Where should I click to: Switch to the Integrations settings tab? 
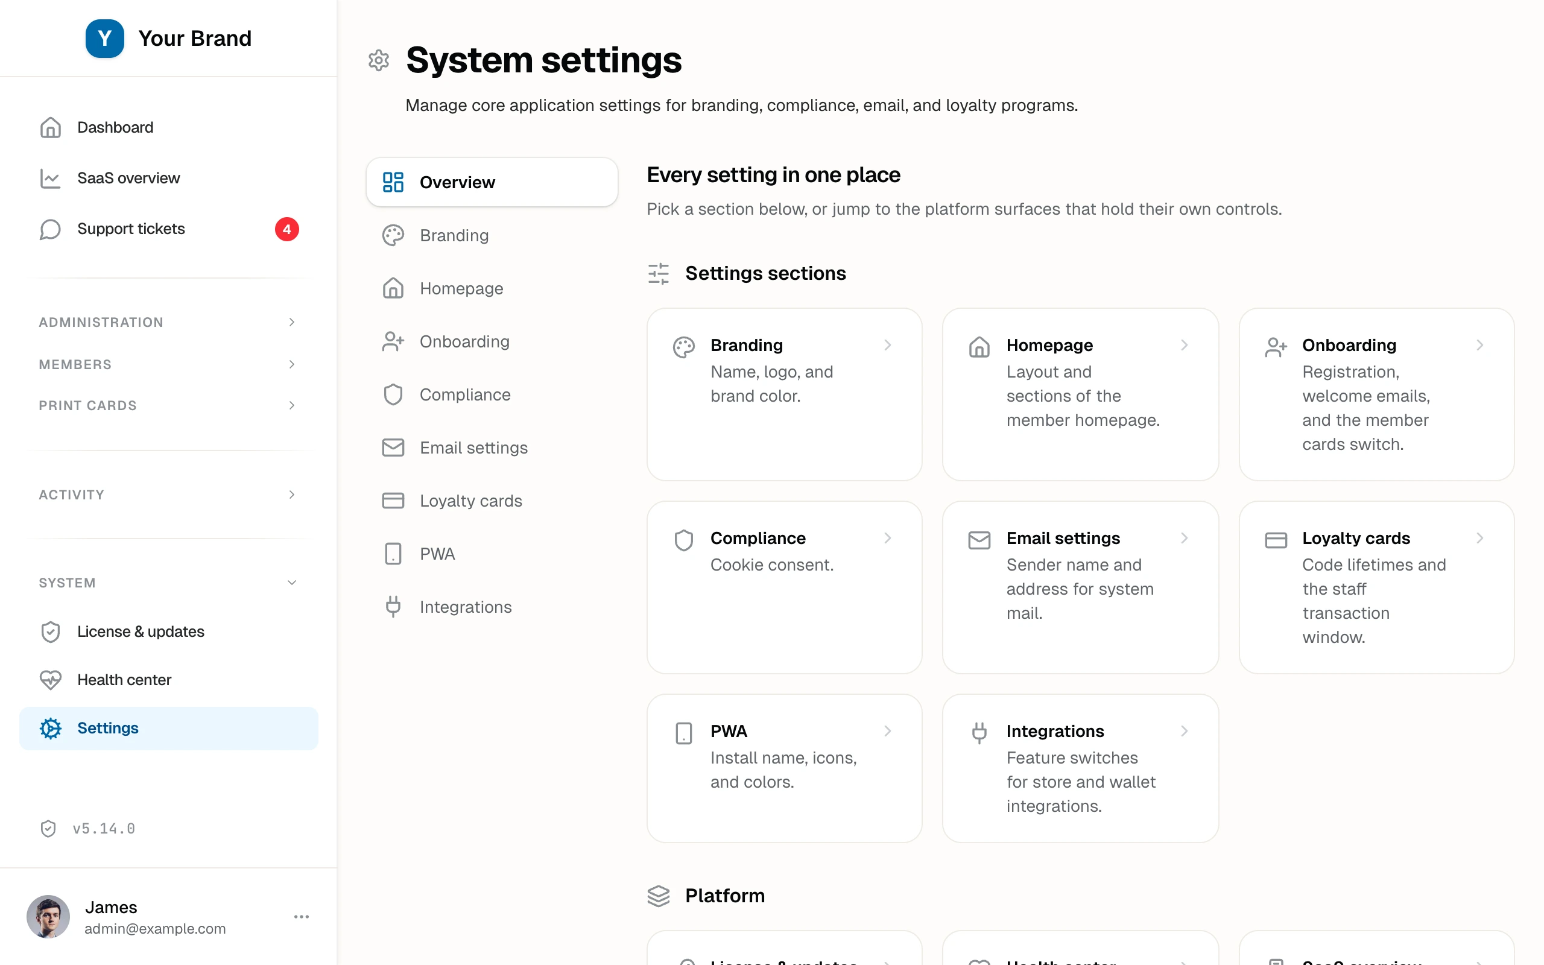point(492,607)
